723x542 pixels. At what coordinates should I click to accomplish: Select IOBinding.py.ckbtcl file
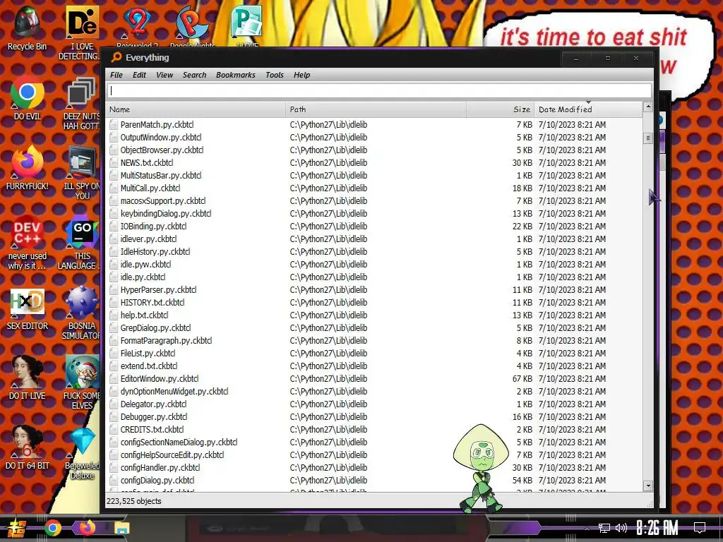pos(374,227)
